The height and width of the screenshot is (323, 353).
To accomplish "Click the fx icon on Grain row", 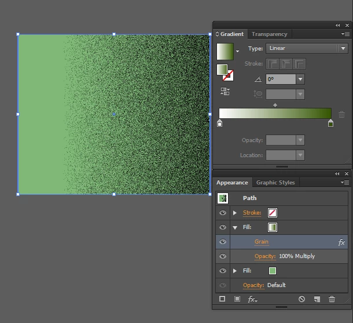I will (x=341, y=242).
